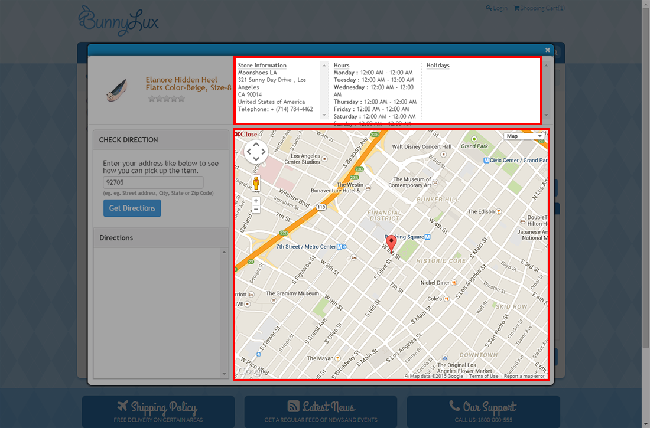Focus the address input containing 92705
The height and width of the screenshot is (428, 650).
pyautogui.click(x=153, y=182)
